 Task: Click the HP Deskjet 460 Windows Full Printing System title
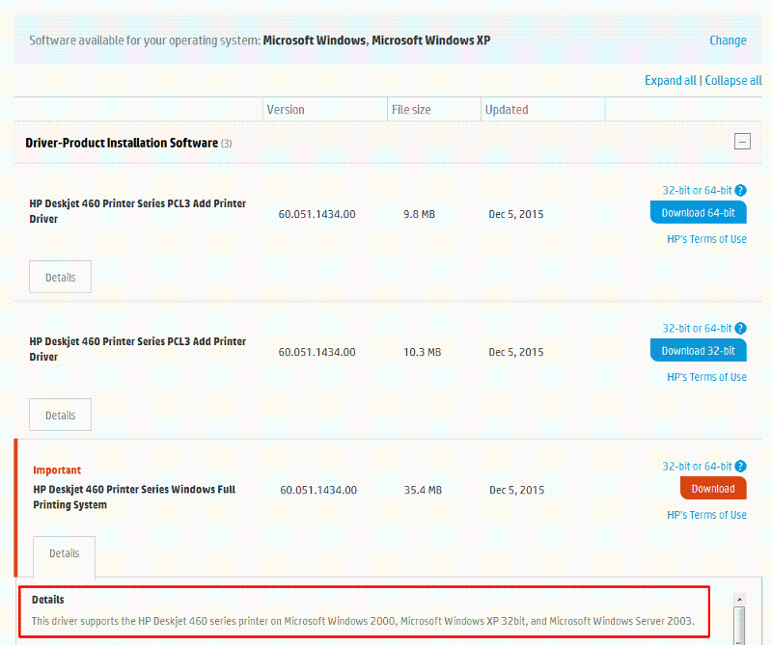click(x=134, y=497)
